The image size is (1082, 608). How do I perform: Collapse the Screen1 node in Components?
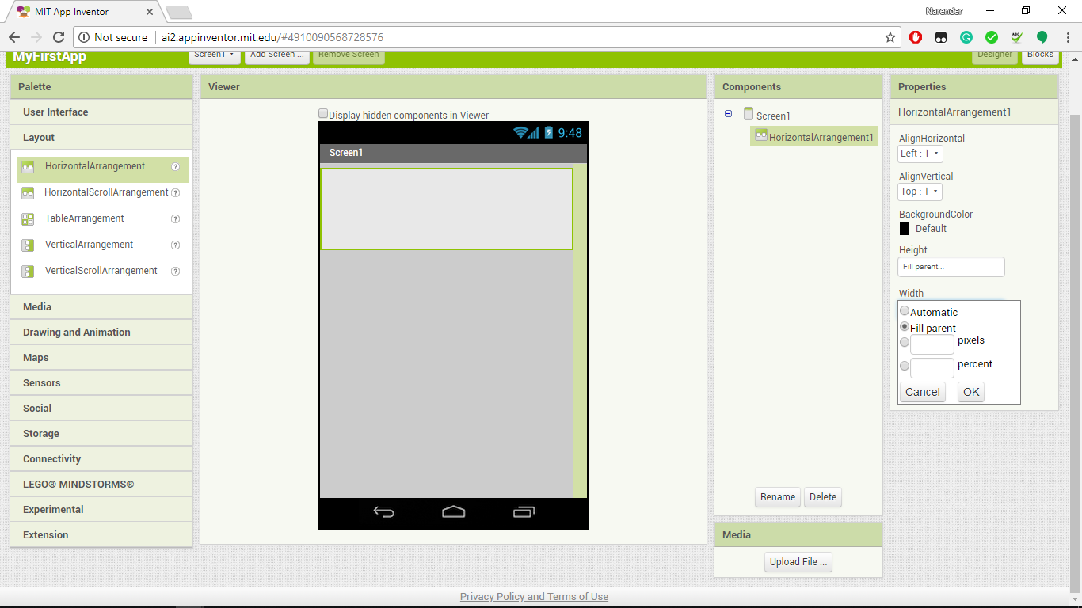[x=728, y=114]
